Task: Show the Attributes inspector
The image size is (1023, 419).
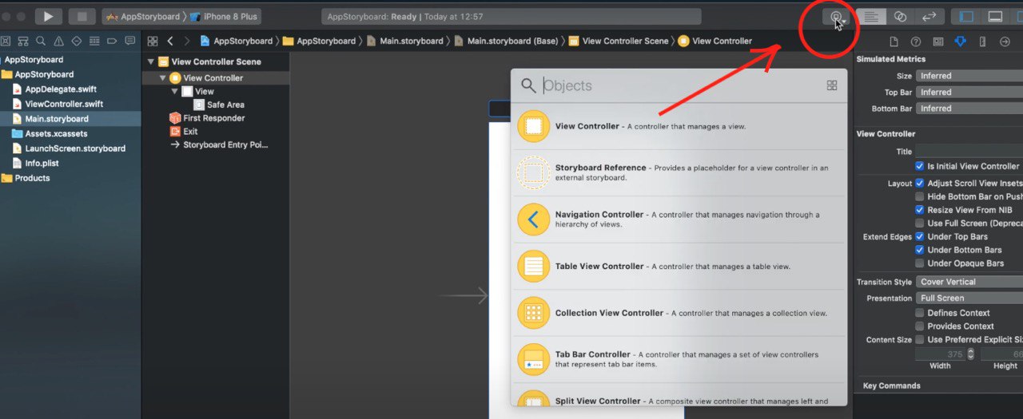Action: coord(961,42)
